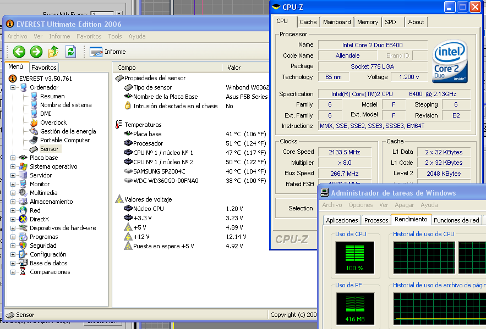Select the Overclock flame icon
The image size is (486, 329).
tap(34, 122)
